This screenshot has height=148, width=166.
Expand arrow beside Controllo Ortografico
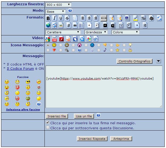[159, 61]
